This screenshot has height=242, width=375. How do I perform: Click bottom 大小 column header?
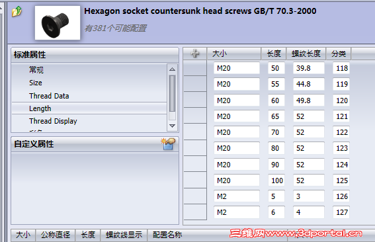(23, 235)
